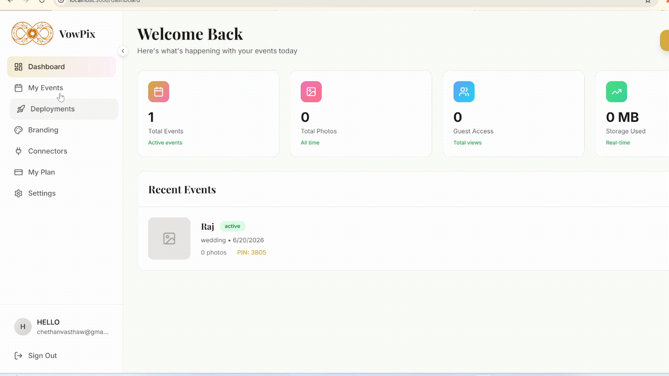Open the Dashboard menu item
Viewport: 669px width, 376px height.
click(x=61, y=66)
